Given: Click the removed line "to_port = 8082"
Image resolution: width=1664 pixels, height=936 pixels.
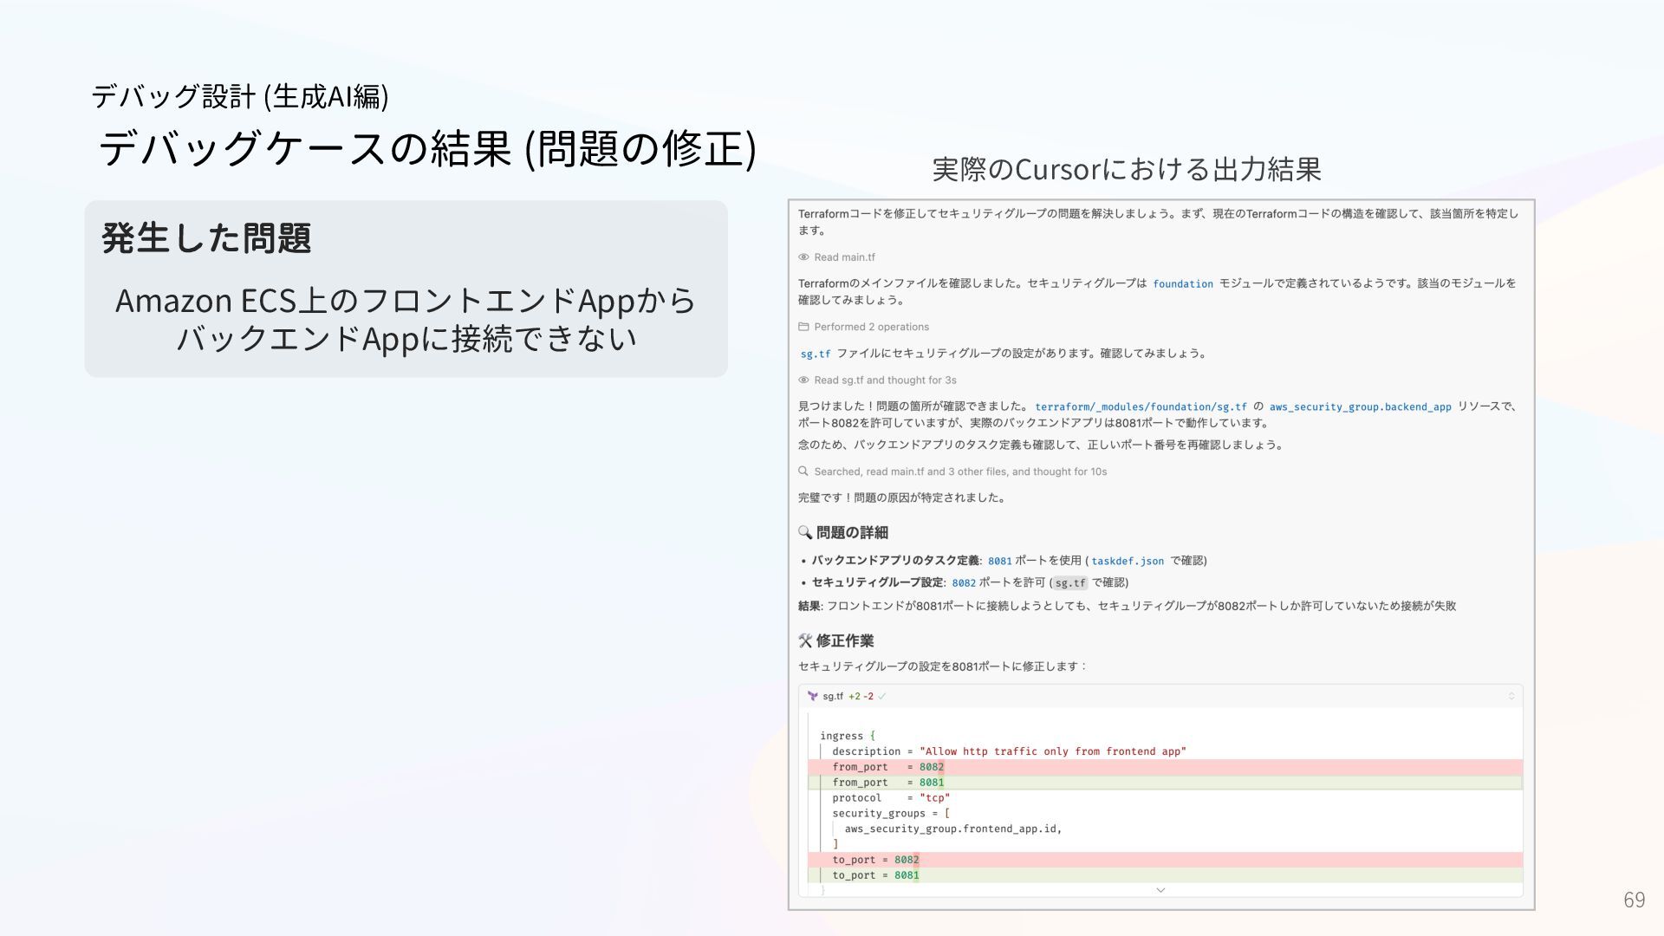Looking at the screenshot, I should [x=1165, y=860].
